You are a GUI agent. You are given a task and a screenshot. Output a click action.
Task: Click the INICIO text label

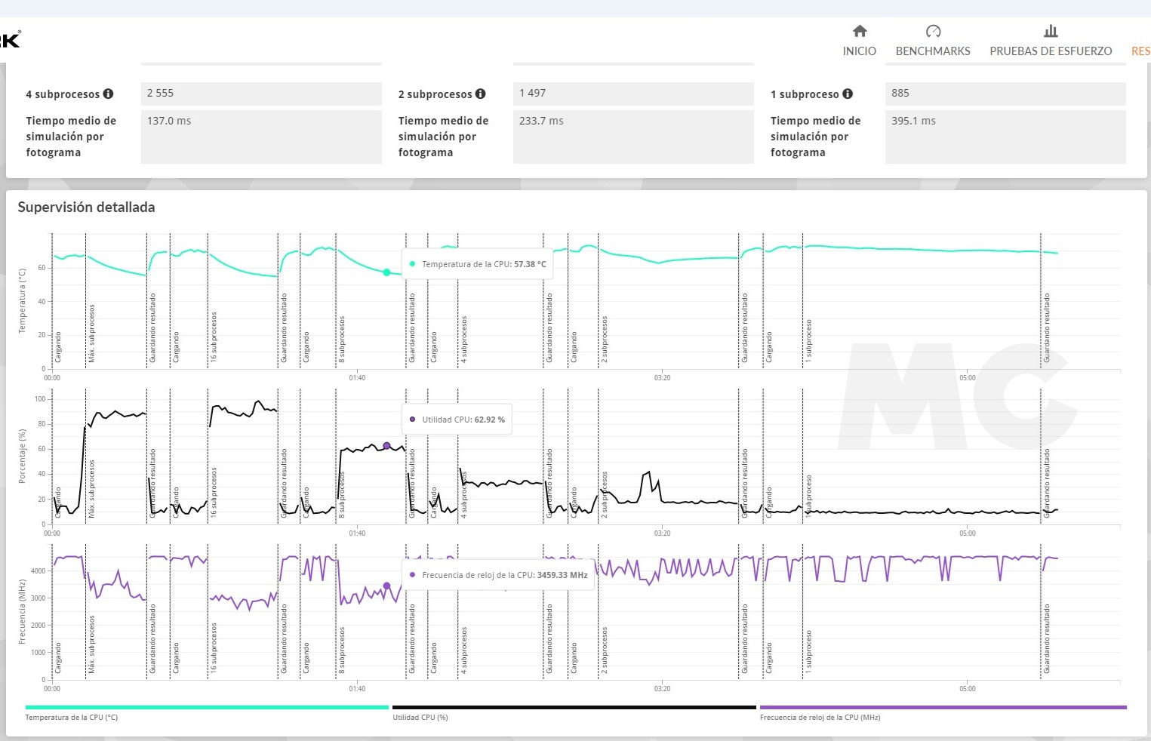tap(859, 51)
